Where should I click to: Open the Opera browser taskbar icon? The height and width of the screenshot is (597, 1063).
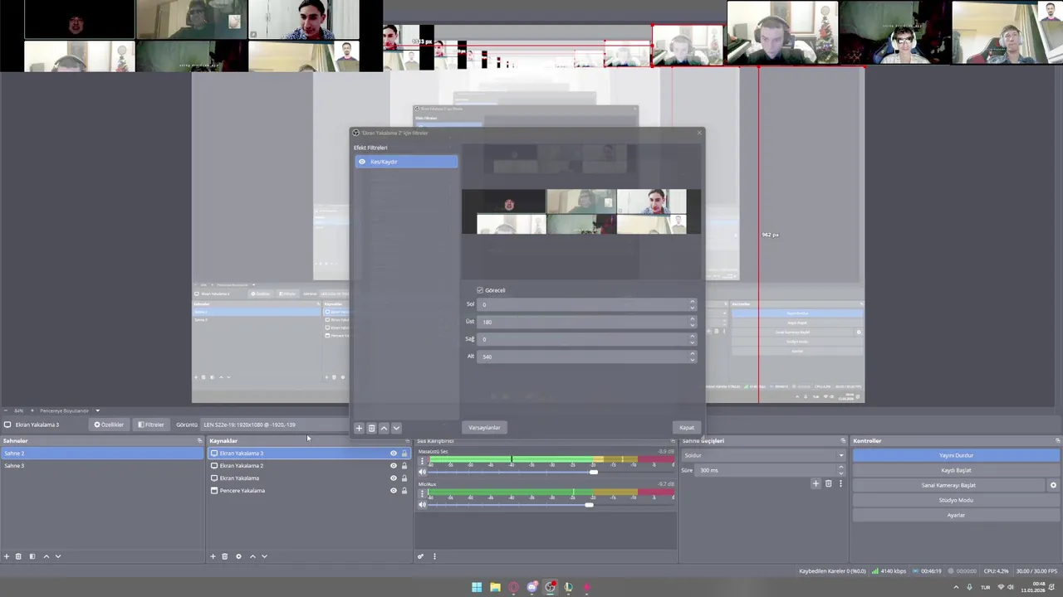[x=513, y=587]
